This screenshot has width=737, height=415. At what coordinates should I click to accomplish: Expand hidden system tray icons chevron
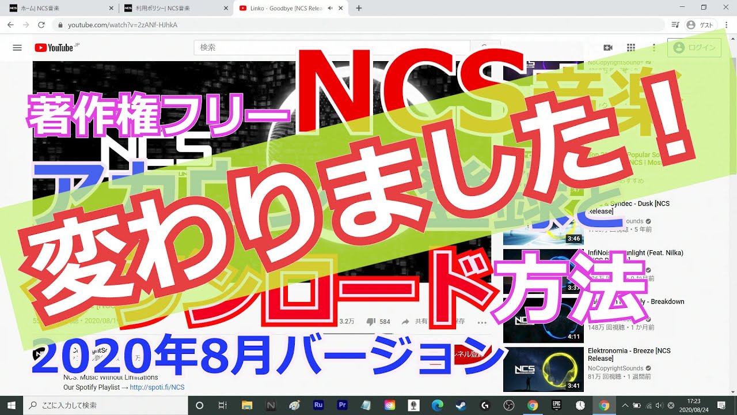(x=625, y=405)
